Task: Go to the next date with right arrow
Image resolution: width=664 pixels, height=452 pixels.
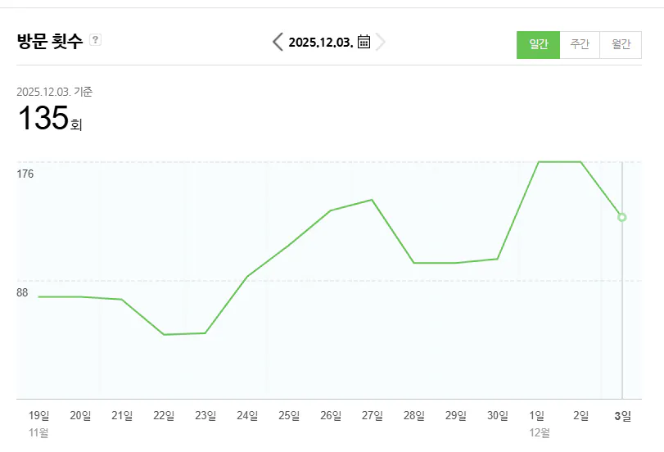Action: (x=381, y=42)
